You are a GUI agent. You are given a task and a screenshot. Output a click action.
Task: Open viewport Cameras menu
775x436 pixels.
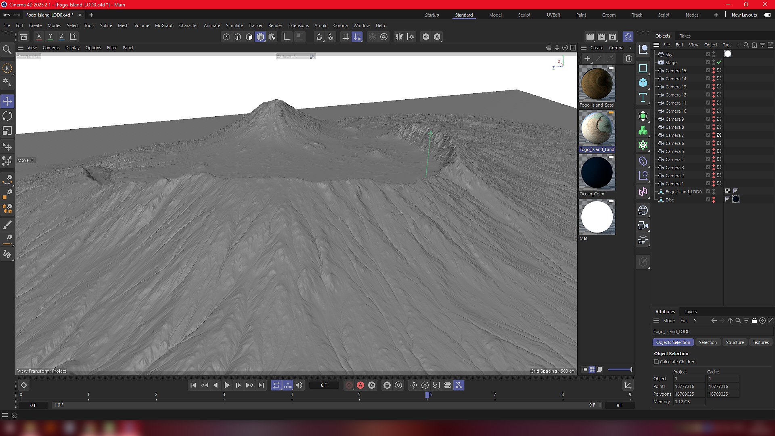coord(51,48)
